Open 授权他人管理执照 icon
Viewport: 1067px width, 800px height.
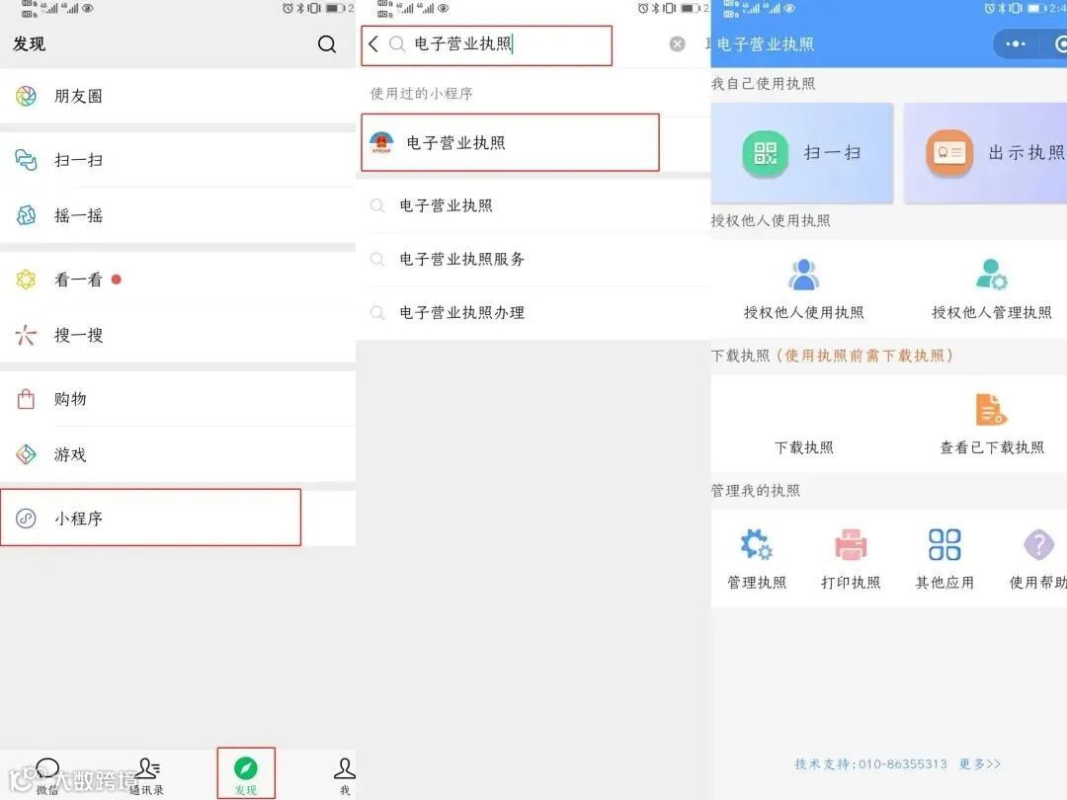point(992,275)
